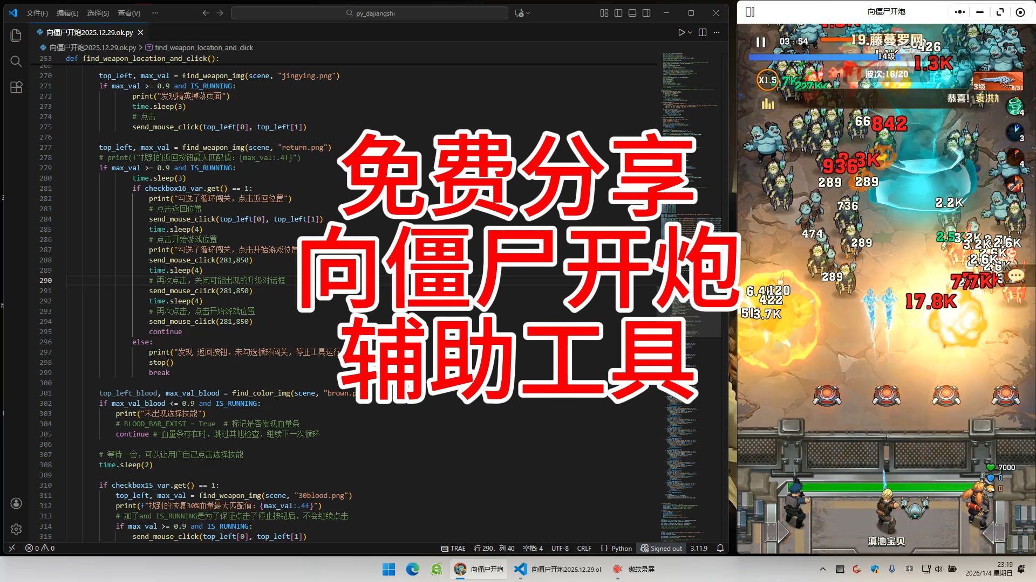Open the 选择(S) menu
This screenshot has width=1036, height=582.
(98, 13)
